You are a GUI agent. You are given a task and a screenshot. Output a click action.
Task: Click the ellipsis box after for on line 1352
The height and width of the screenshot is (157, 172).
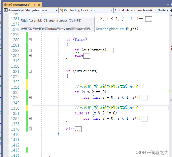click(144, 119)
